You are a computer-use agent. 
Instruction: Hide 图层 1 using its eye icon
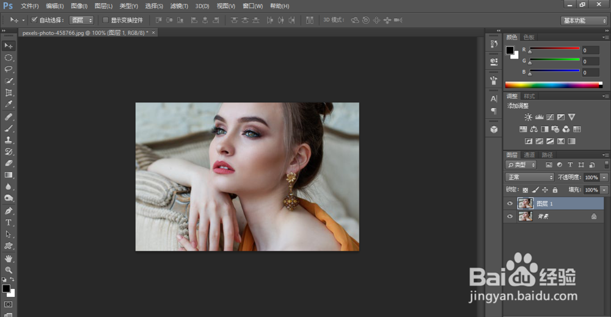click(510, 204)
